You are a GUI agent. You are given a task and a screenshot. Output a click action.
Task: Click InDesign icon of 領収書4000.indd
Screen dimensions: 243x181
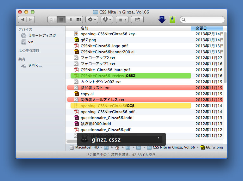pyautogui.click(x=76, y=124)
